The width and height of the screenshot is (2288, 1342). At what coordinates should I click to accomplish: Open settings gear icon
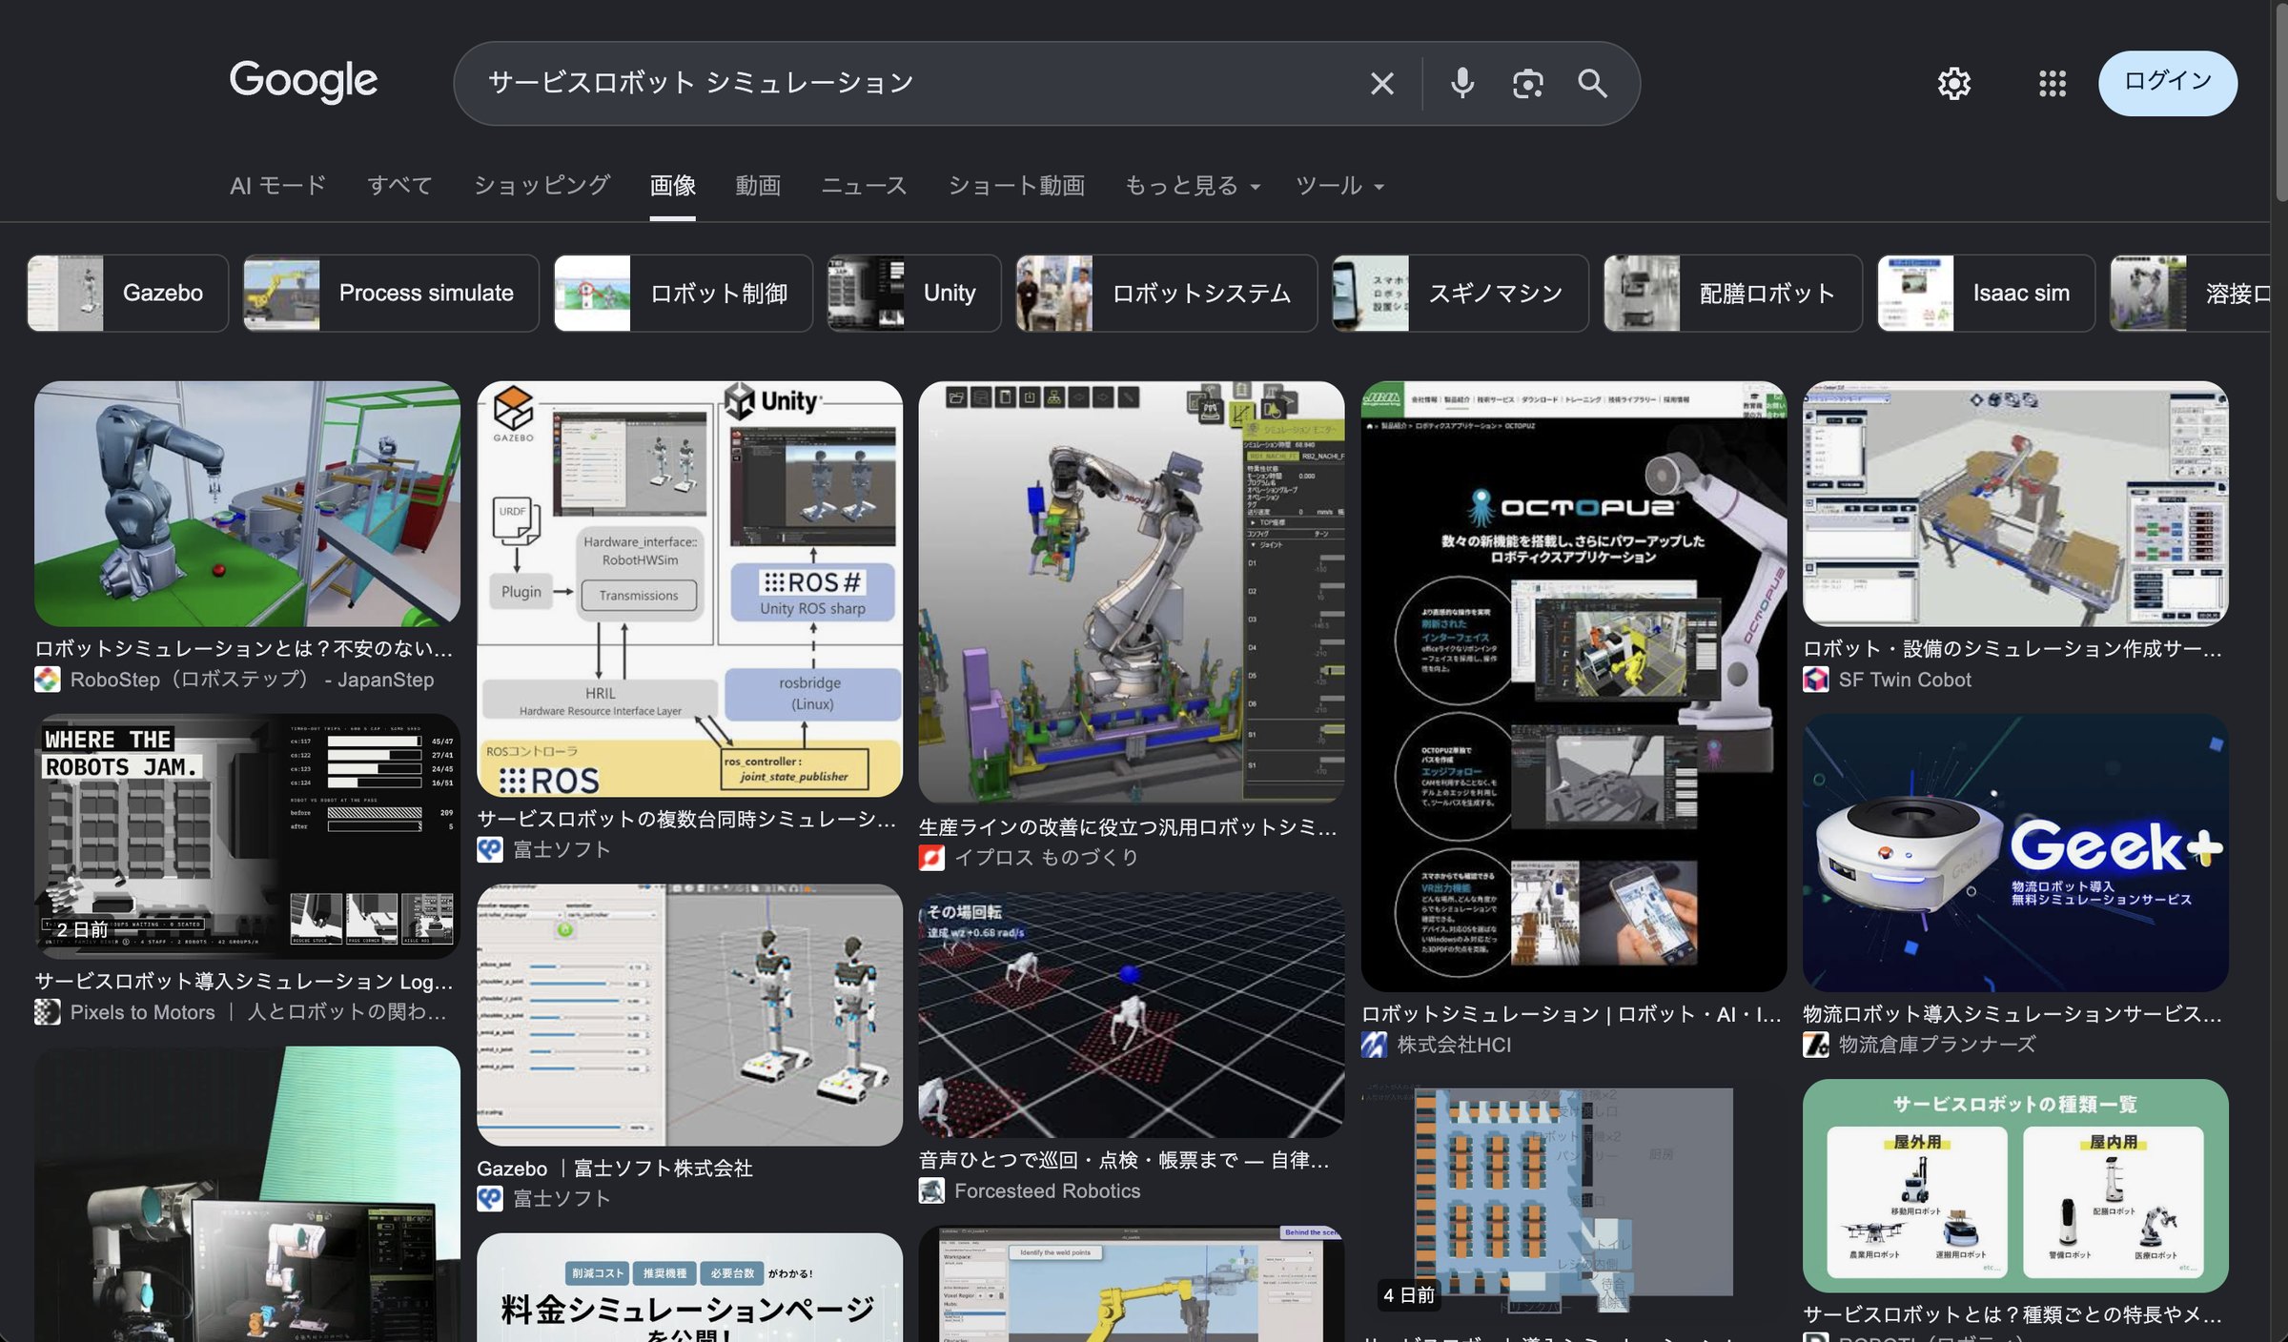(1953, 84)
